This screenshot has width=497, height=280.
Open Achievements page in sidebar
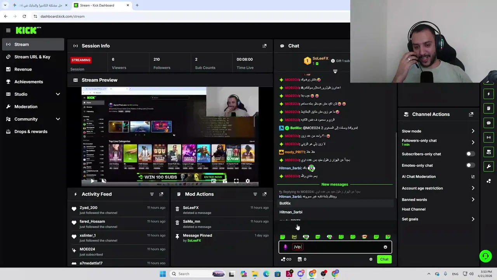pyautogui.click(x=33, y=82)
